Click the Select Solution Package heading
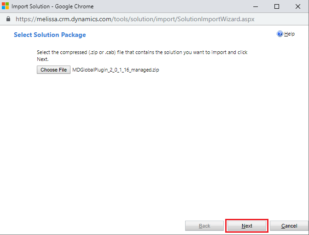This screenshot has width=309, height=235. pyautogui.click(x=50, y=35)
